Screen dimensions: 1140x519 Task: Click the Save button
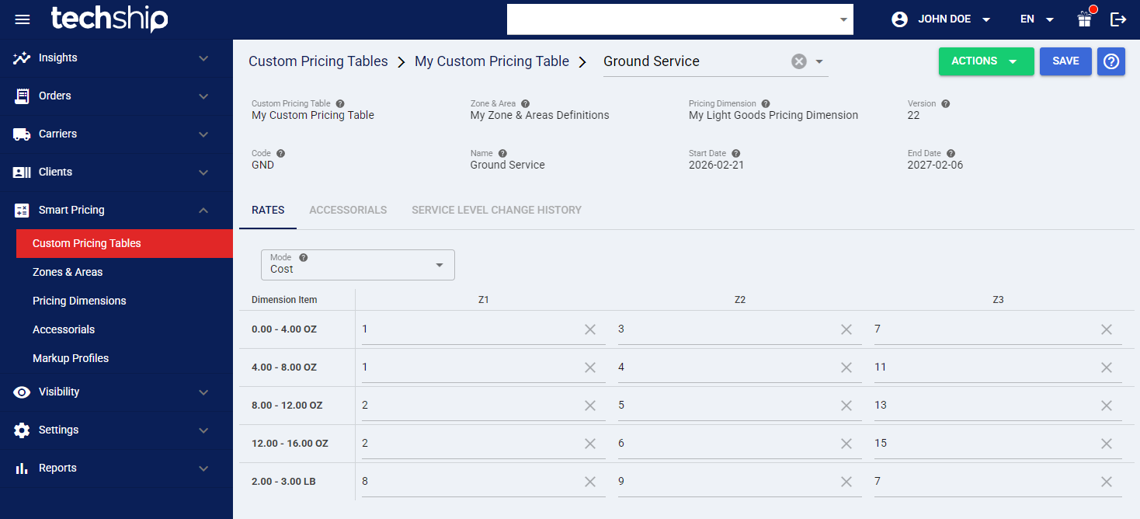tap(1065, 61)
